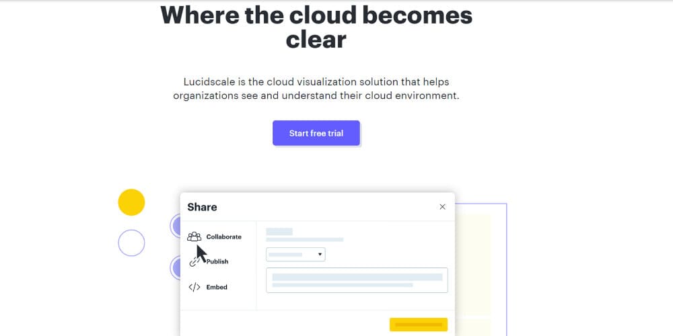
Task: Click the "Where the cloud becomes clear" headline
Action: [316, 27]
